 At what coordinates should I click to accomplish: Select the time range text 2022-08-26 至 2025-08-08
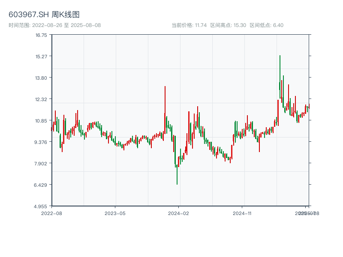[x=66, y=25]
